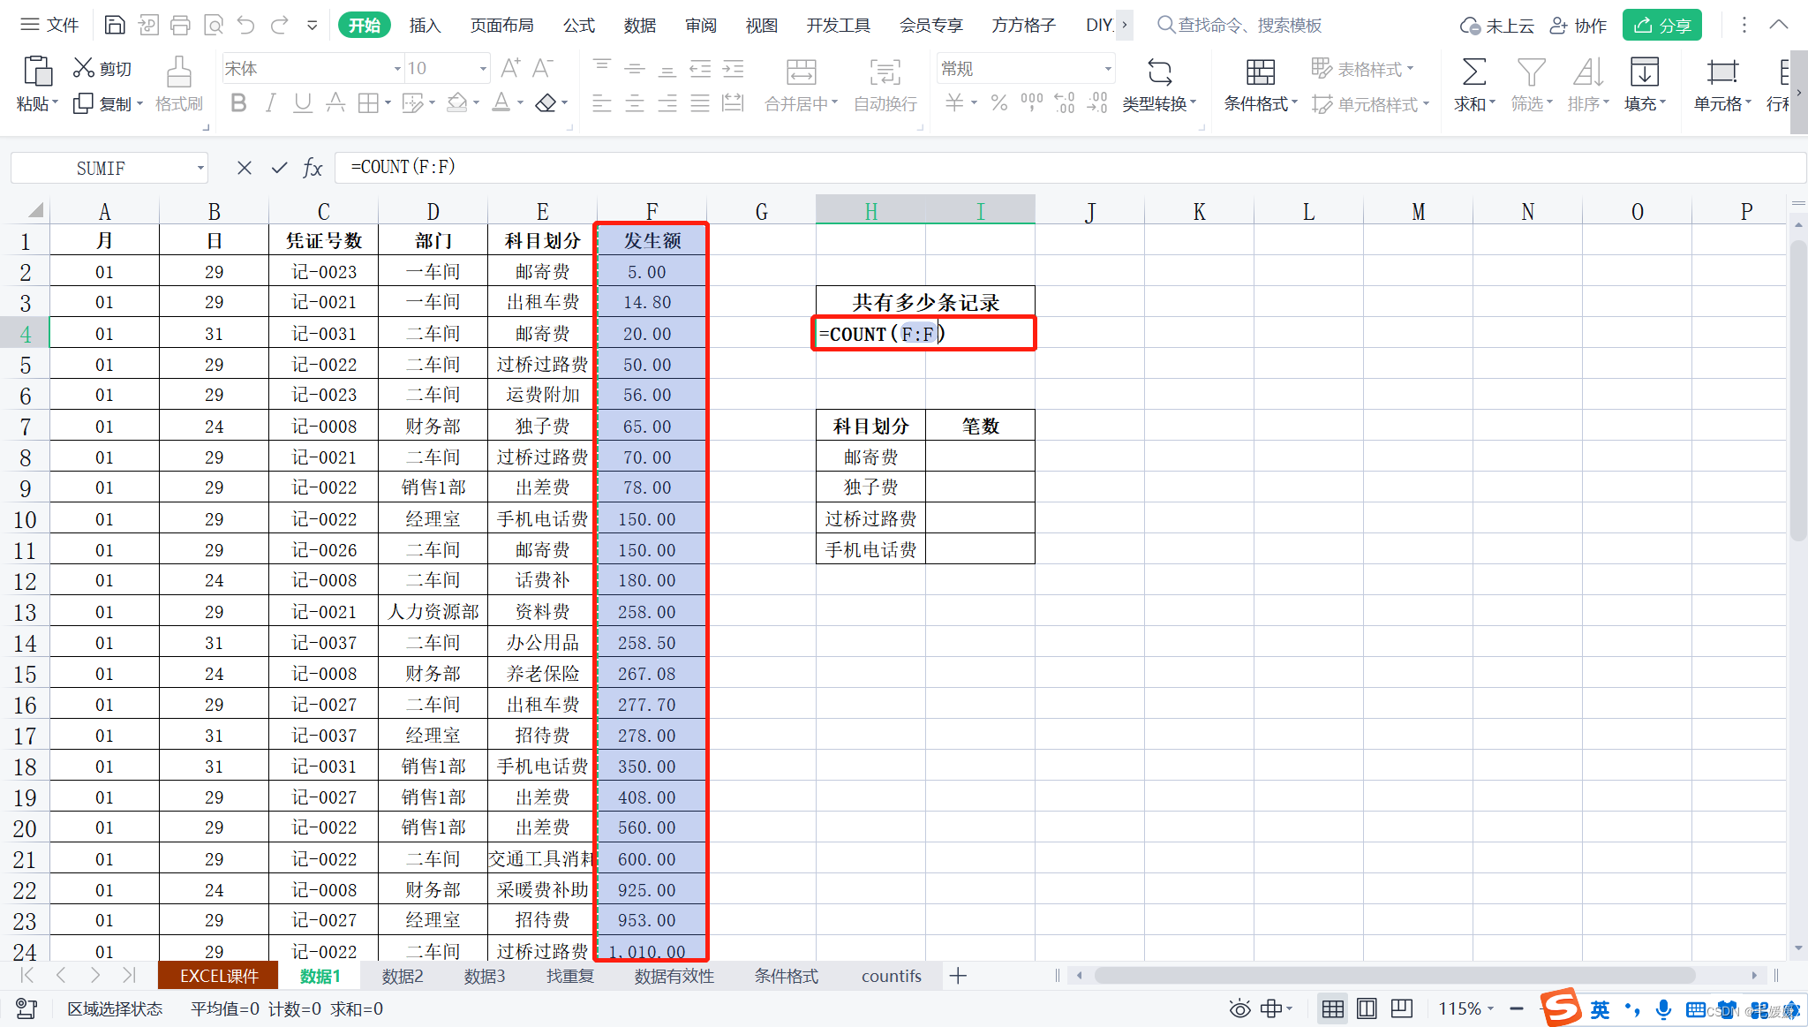Click the formula confirm checkmark icon
The height and width of the screenshot is (1027, 1808).
(x=279, y=168)
